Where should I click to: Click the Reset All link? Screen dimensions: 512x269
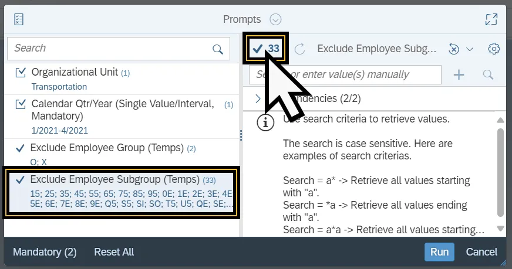click(x=114, y=252)
